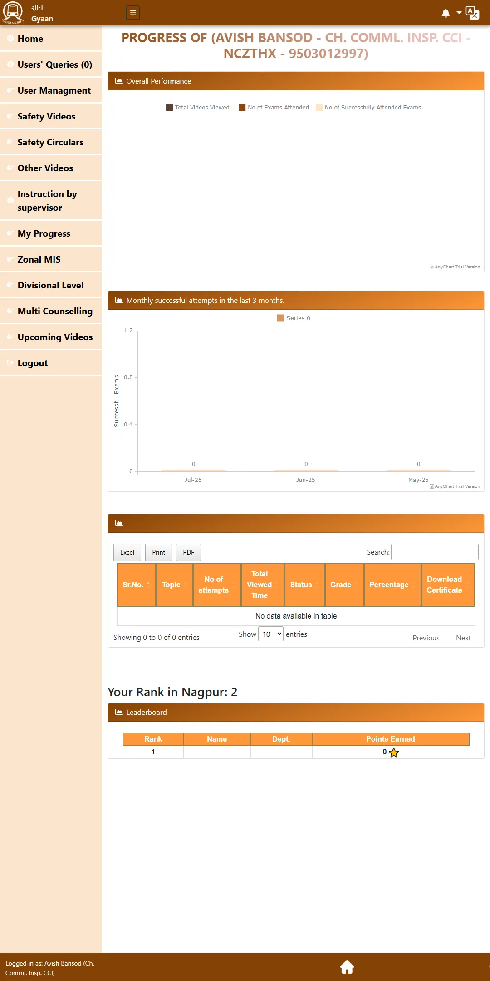Expand the notification dropdown arrow

pyautogui.click(x=459, y=13)
